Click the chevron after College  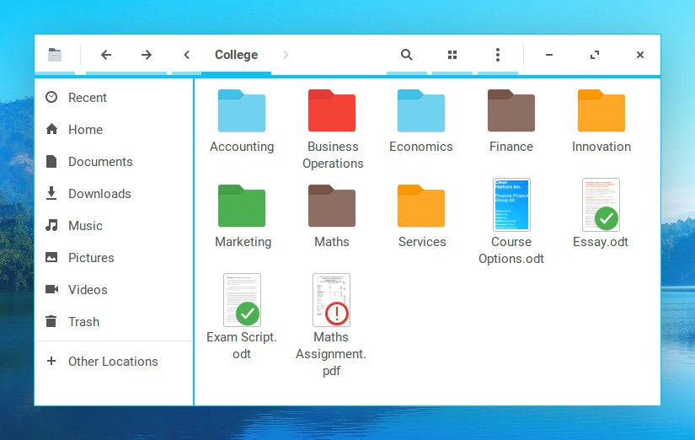[286, 55]
